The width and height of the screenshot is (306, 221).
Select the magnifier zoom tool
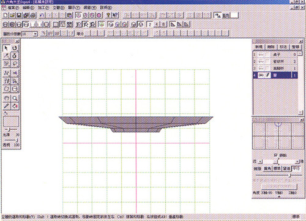click(15, 98)
